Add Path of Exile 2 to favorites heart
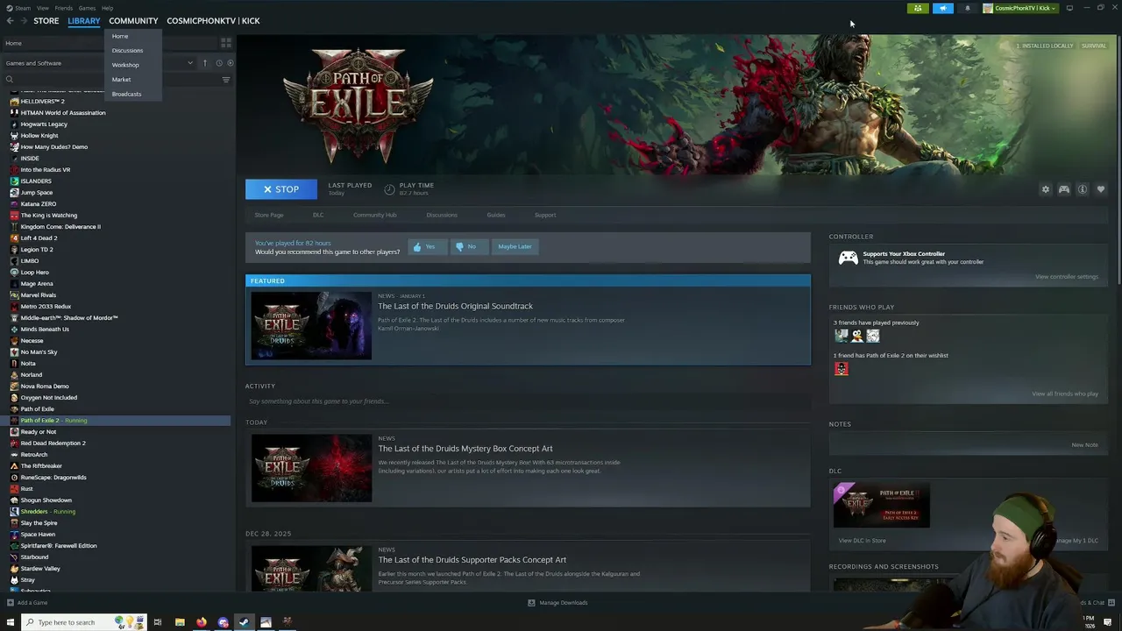 [x=1101, y=189]
